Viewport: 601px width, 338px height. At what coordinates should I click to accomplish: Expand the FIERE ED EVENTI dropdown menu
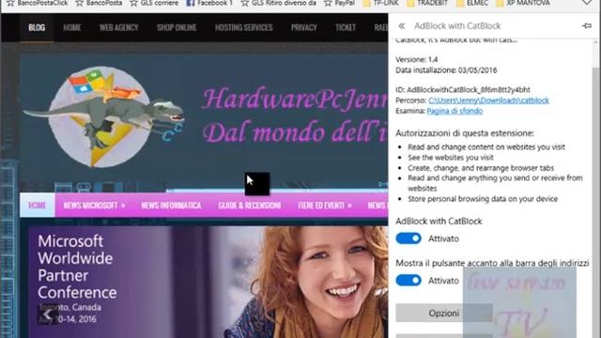click(x=325, y=206)
